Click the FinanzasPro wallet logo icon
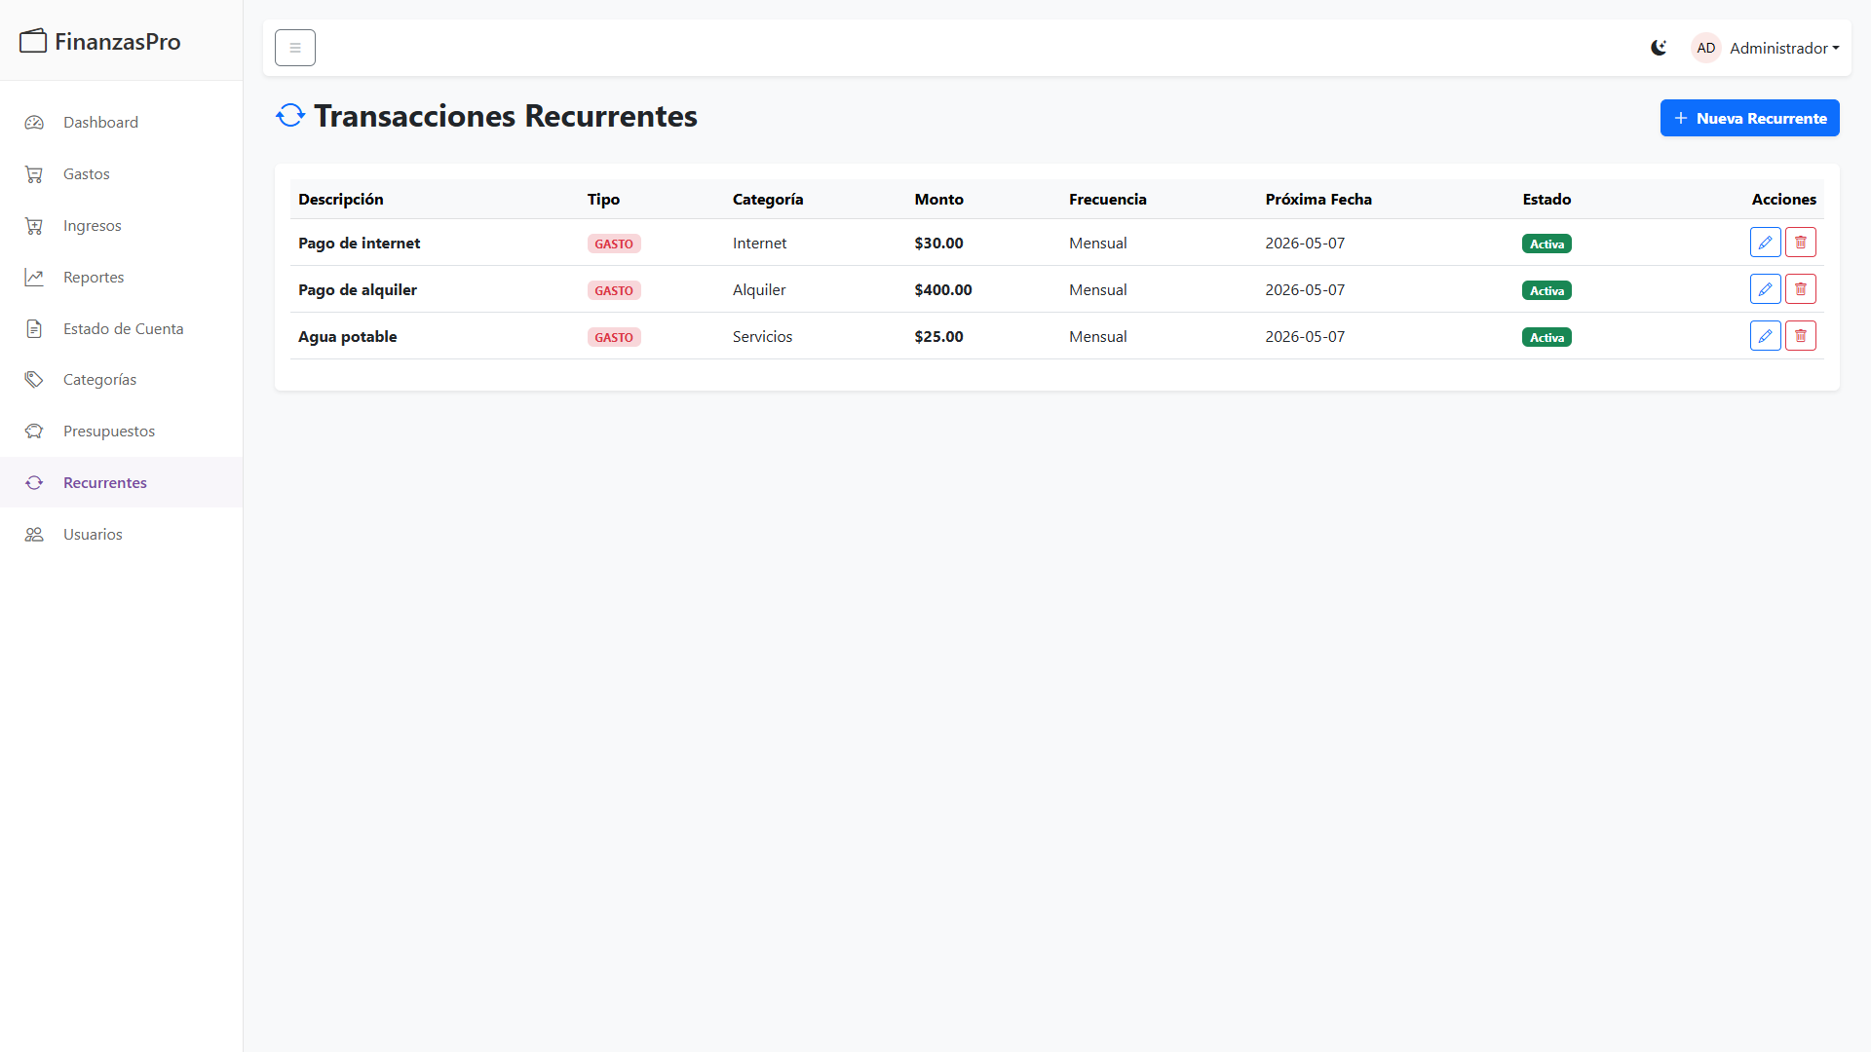Viewport: 1871px width, 1052px height. (33, 41)
